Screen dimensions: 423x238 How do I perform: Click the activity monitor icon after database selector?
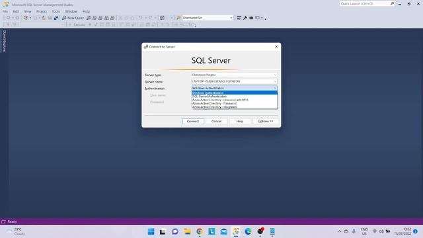tap(239, 18)
